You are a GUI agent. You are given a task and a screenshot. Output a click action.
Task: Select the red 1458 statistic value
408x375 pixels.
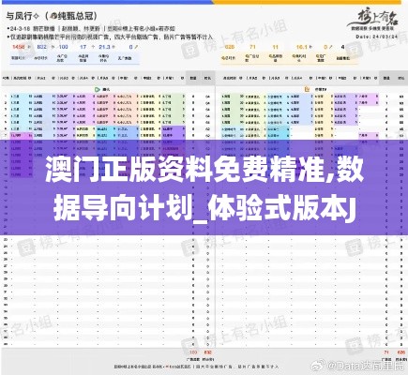click(x=19, y=47)
